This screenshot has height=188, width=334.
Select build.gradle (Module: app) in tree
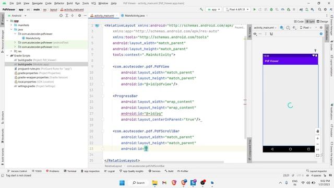(33, 64)
